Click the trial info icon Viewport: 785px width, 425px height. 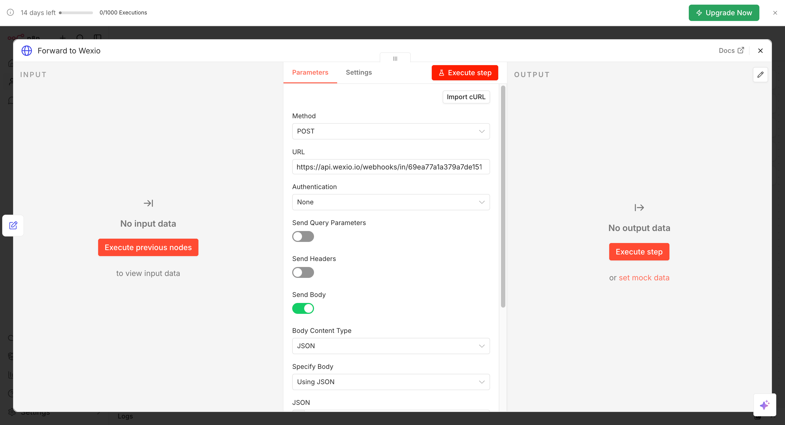(10, 13)
